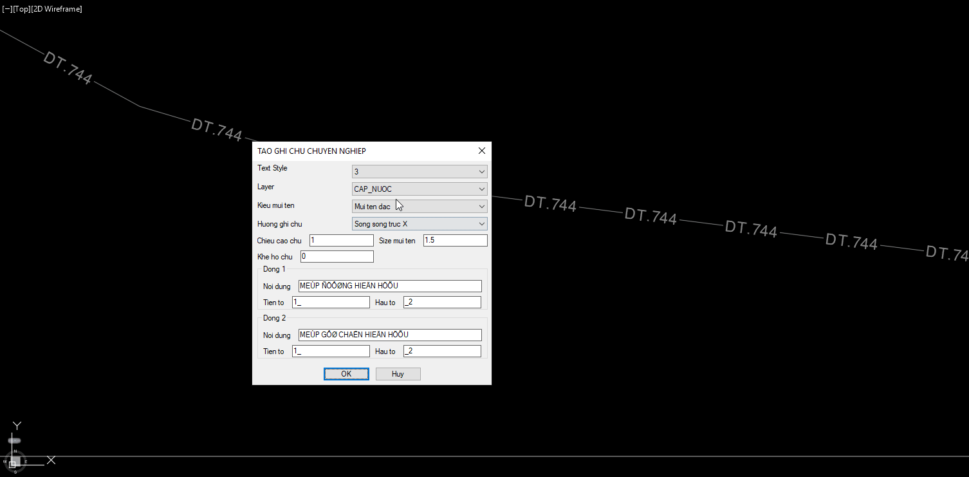This screenshot has height=477, width=969.
Task: Close the TAO GHI CHU CHUYEN NGHIEP dialog
Action: [x=481, y=151]
